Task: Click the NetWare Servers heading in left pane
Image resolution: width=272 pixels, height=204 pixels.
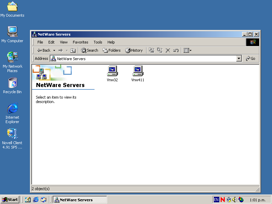Action: pyautogui.click(x=60, y=85)
